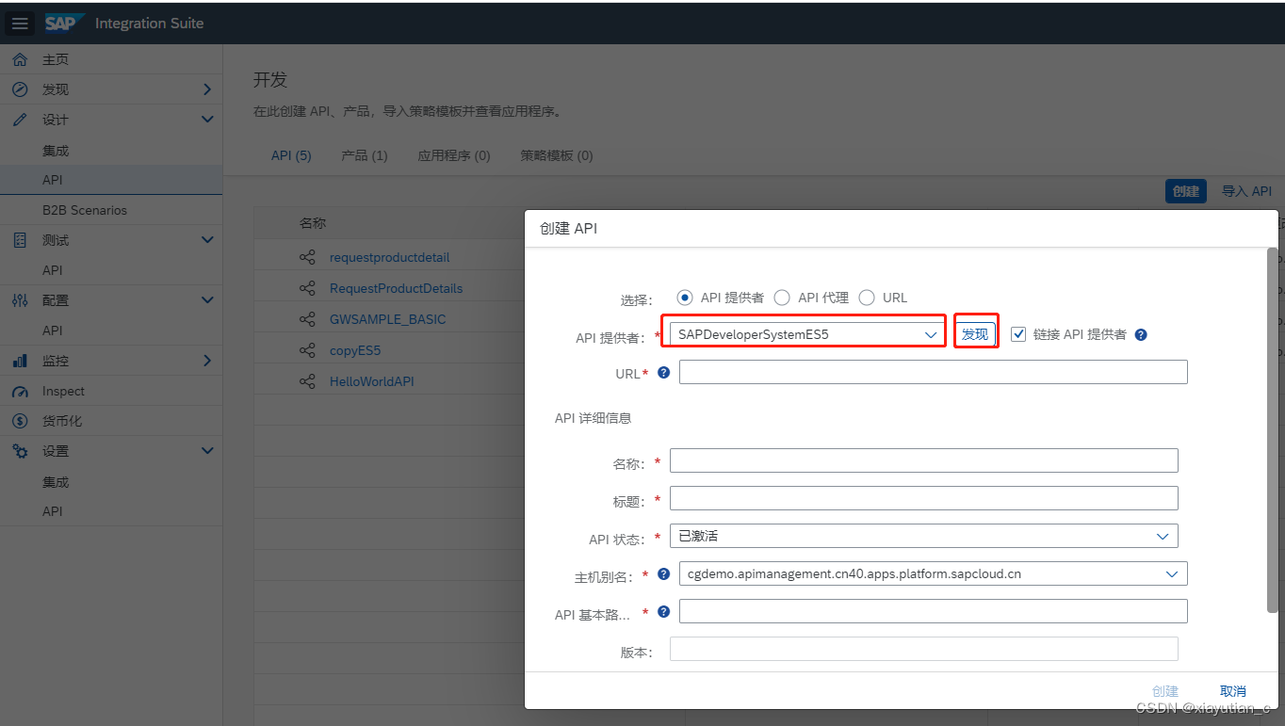This screenshot has height=726, width=1285.
Task: Focus the URL input field
Action: pos(934,372)
